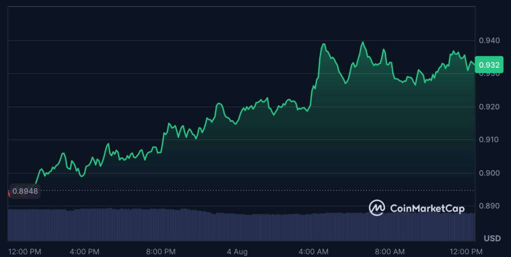Select the green 0.932 current price tag
This screenshot has height=257, width=511.
coord(488,65)
